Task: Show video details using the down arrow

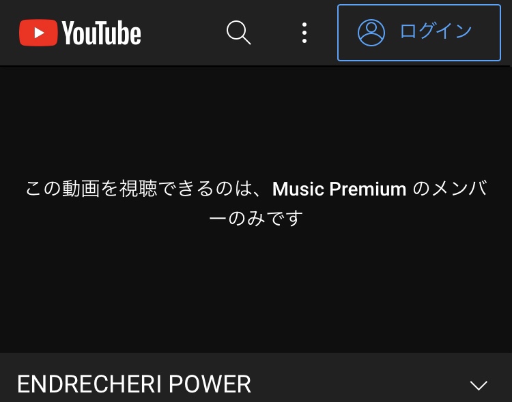Action: coord(479,385)
